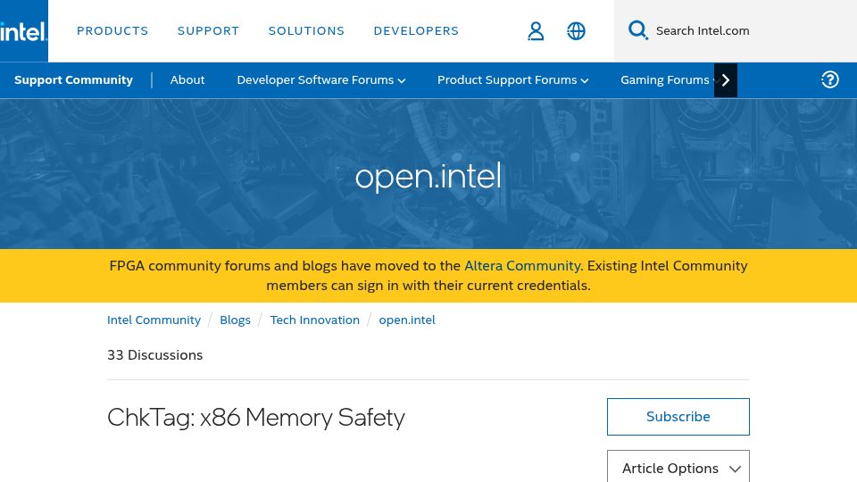
Task: Click the 'ChkTag: x86 Memory Safety' heading
Action: pos(256,418)
